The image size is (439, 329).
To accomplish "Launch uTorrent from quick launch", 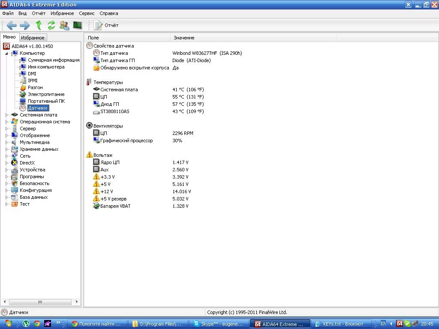I will [x=26, y=324].
